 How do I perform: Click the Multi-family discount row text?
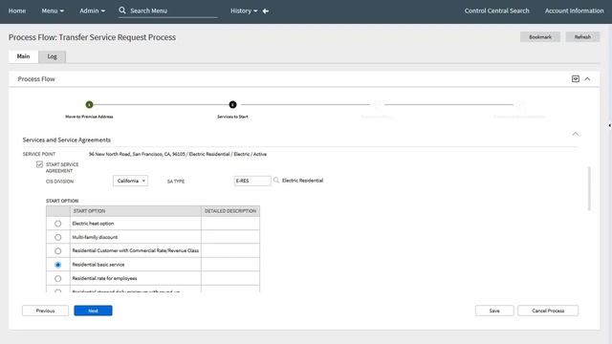[x=95, y=237]
